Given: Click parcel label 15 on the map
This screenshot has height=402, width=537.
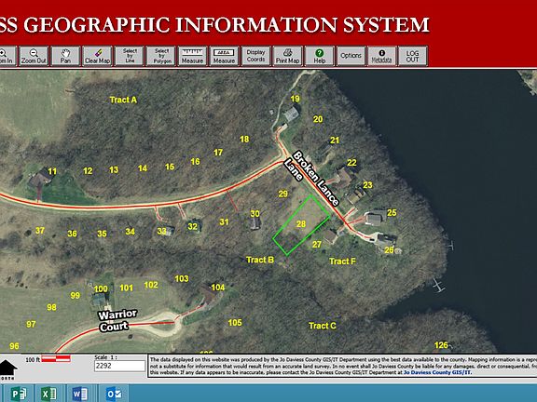Looking at the screenshot, I should click(170, 167).
